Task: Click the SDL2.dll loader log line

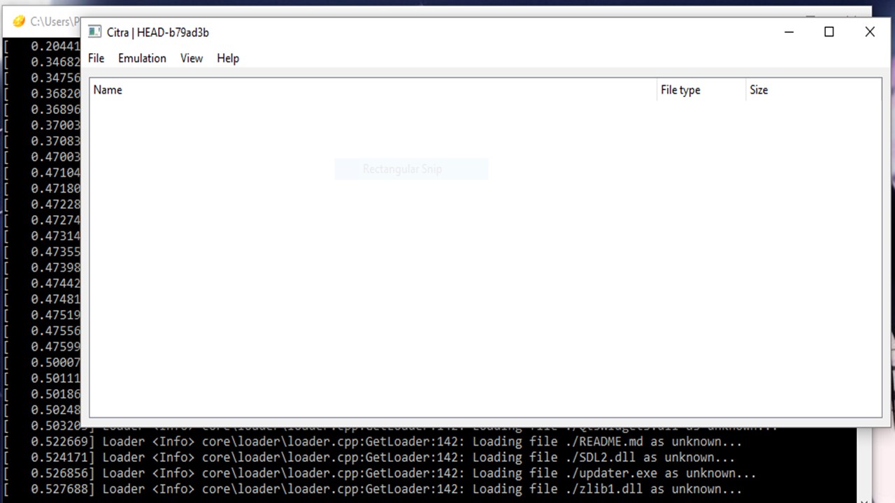Action: [x=420, y=458]
